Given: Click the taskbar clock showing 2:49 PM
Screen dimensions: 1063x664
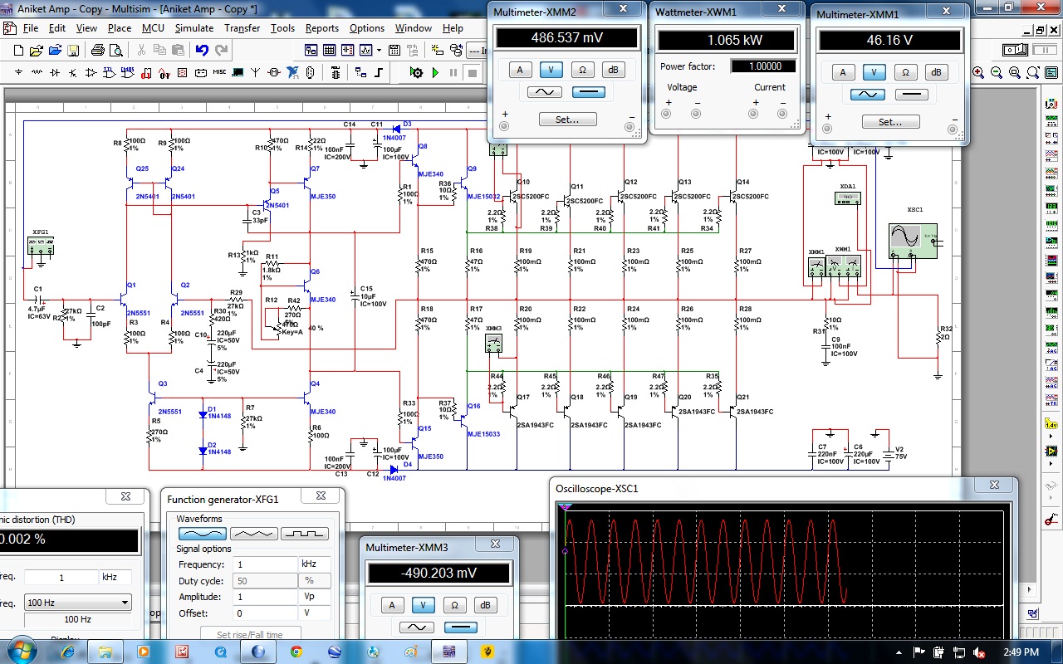Looking at the screenshot, I should [1021, 652].
